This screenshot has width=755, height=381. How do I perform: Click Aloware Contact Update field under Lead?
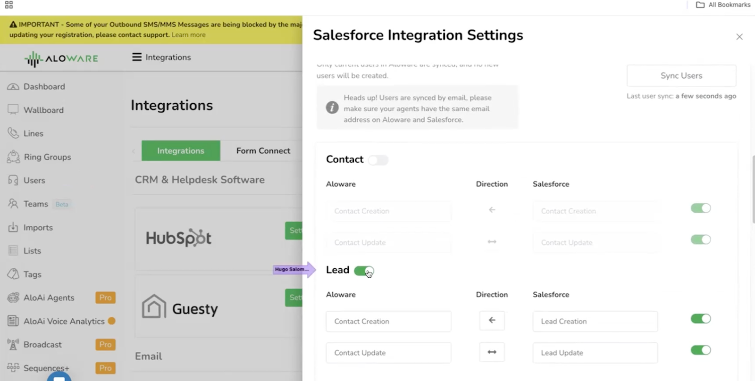388,353
